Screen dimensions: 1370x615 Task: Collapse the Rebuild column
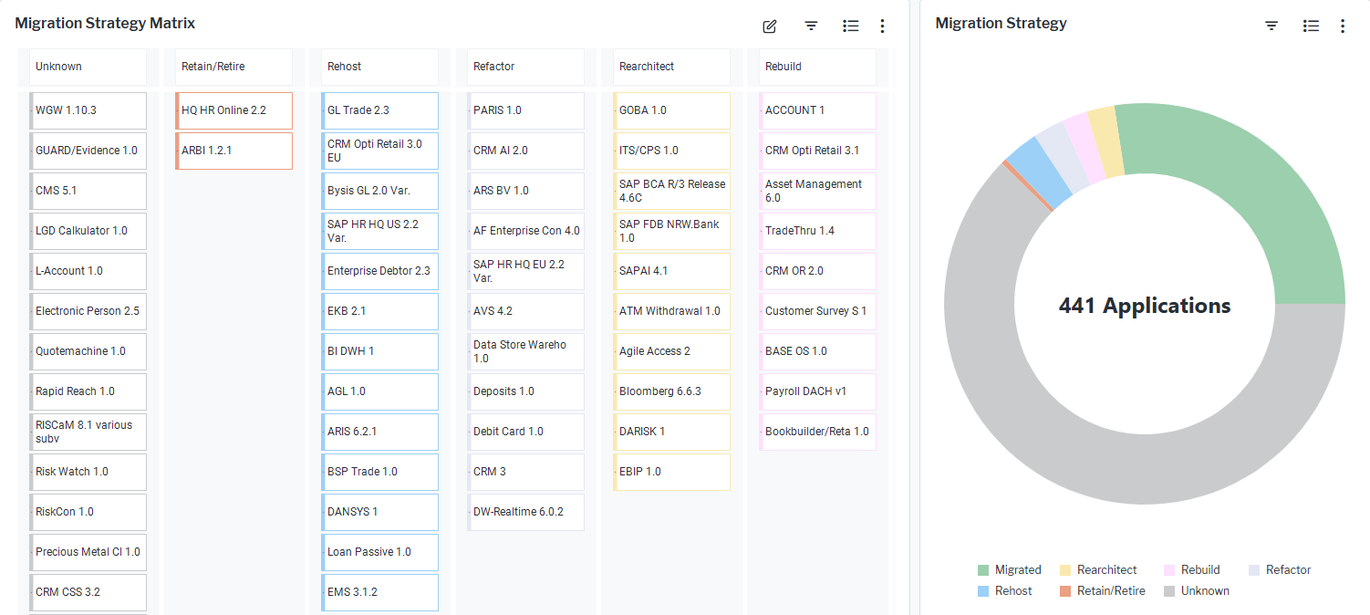[817, 67]
